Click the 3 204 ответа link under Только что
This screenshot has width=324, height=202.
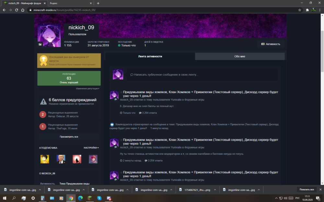click(x=148, y=113)
